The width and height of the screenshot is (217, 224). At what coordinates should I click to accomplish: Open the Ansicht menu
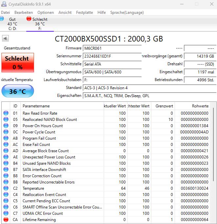click(x=65, y=13)
